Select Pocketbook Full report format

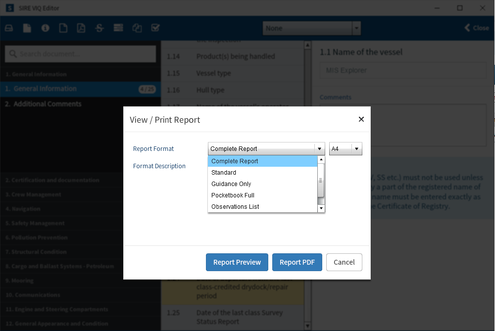tap(262, 195)
